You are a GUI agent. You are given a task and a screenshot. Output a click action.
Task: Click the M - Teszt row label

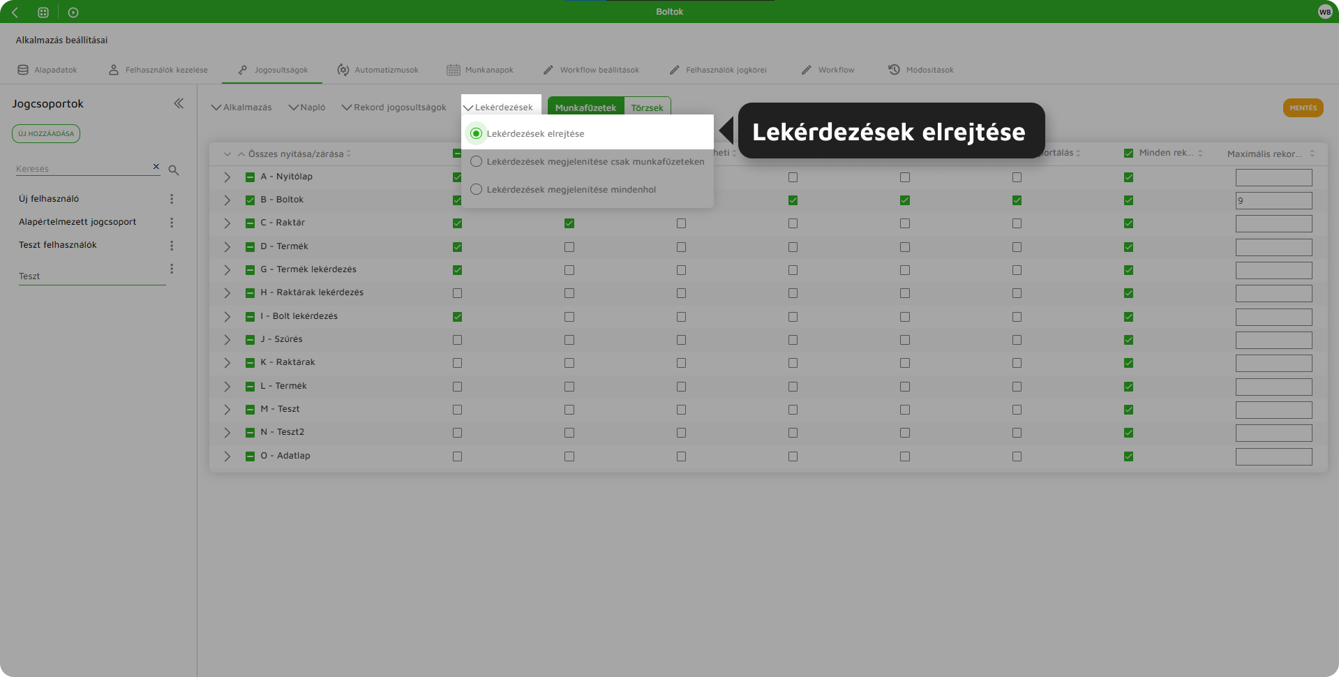tap(280, 409)
